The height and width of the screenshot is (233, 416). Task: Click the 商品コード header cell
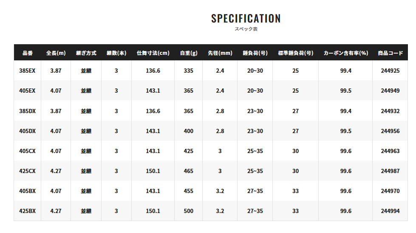[390, 53]
